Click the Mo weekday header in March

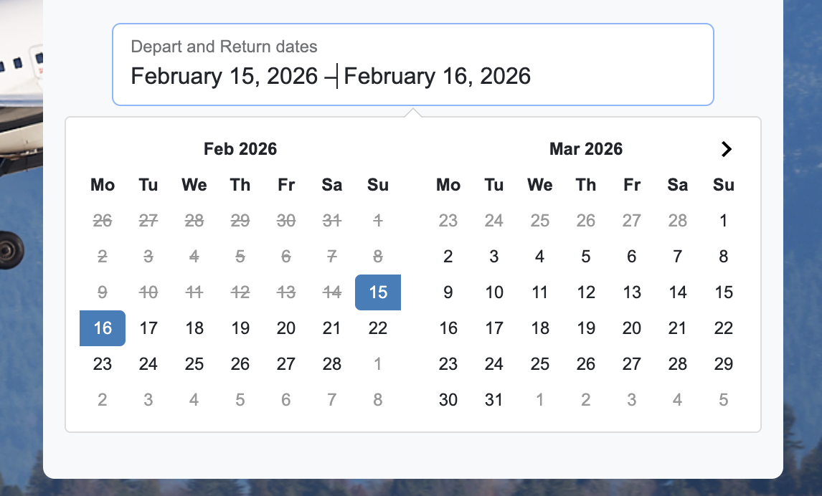pyautogui.click(x=448, y=185)
